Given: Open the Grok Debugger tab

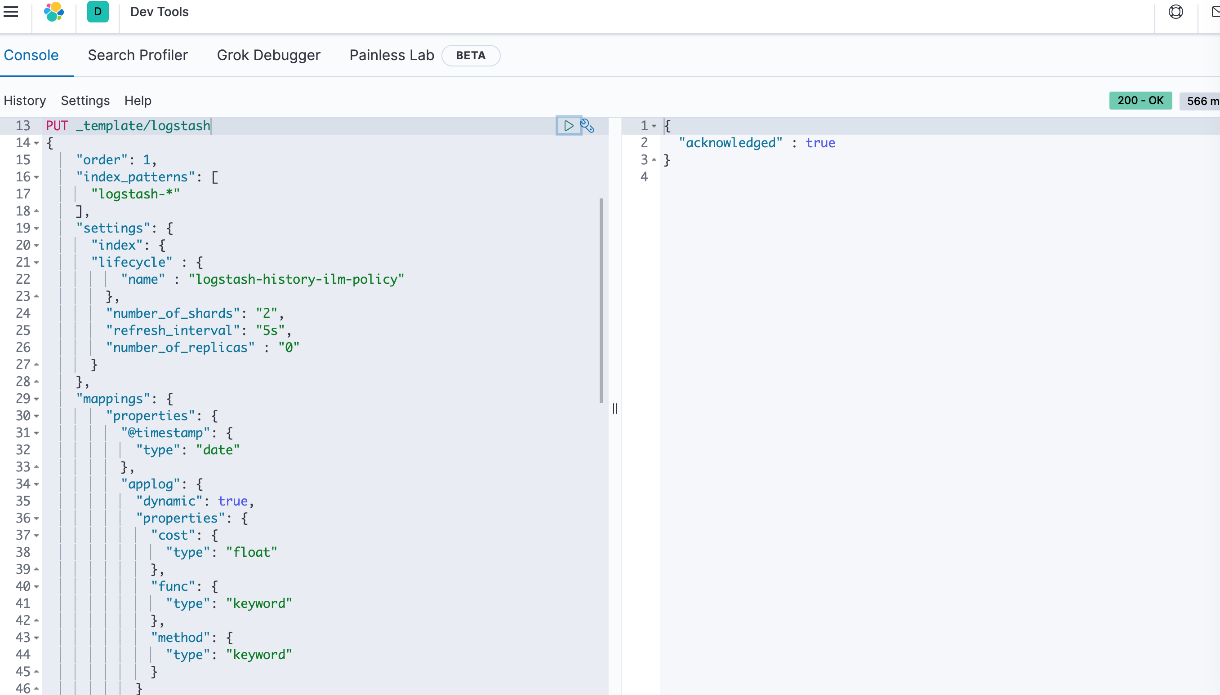Looking at the screenshot, I should coord(268,55).
